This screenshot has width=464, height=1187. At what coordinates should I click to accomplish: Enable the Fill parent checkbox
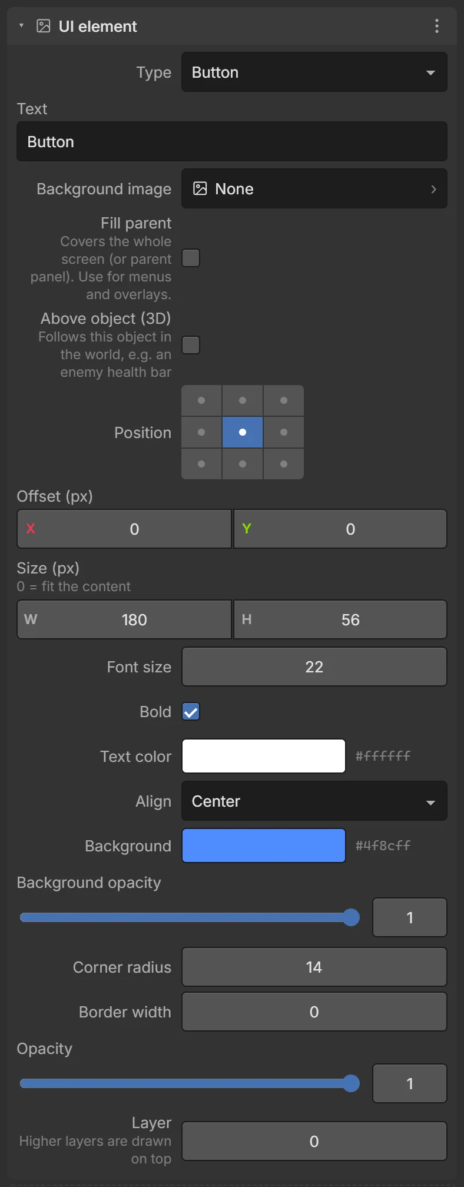(x=191, y=258)
